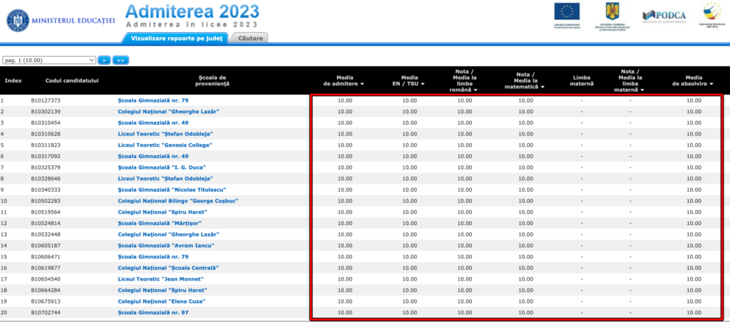
Task: Open Liceul Teoretic "Jean Monnet" link
Action: coord(158,279)
